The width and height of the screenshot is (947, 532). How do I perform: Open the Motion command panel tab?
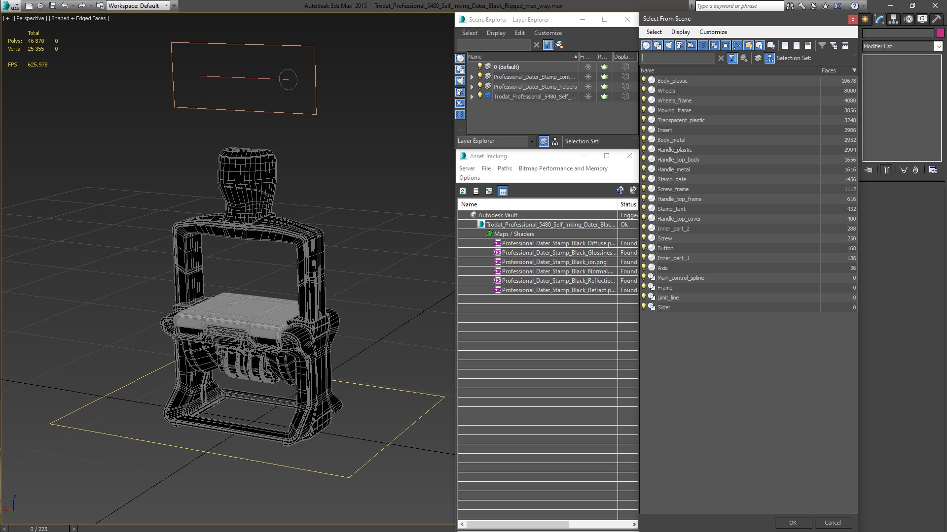click(x=909, y=19)
